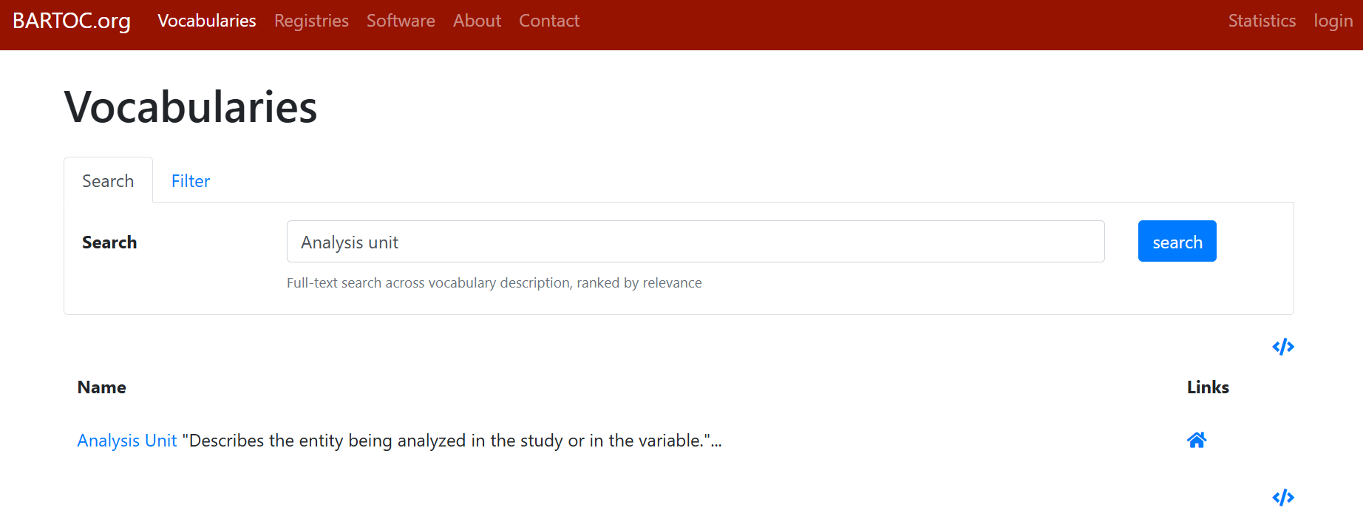The height and width of the screenshot is (516, 1363).
Task: Select the Search tab
Action: (108, 181)
